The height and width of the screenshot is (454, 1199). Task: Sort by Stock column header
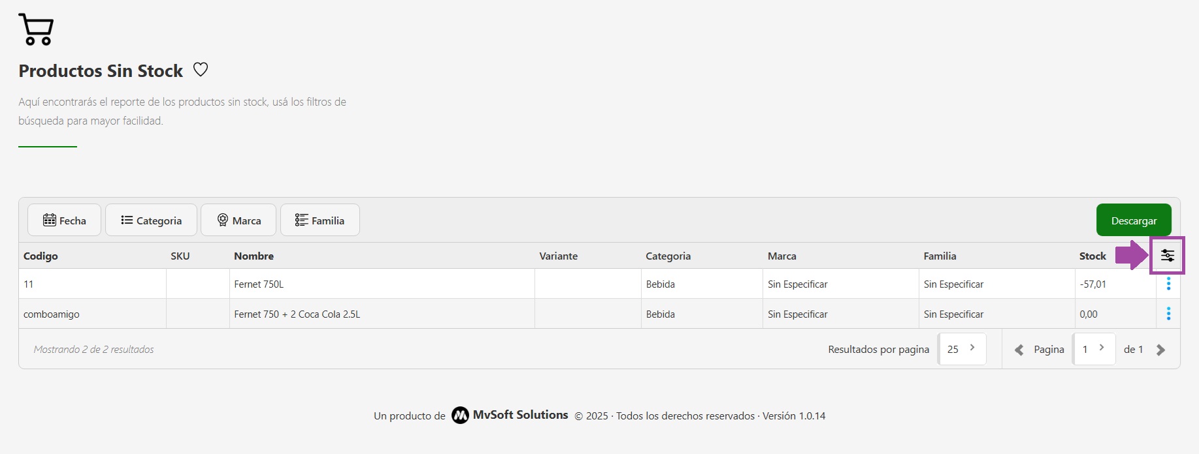[1092, 256]
